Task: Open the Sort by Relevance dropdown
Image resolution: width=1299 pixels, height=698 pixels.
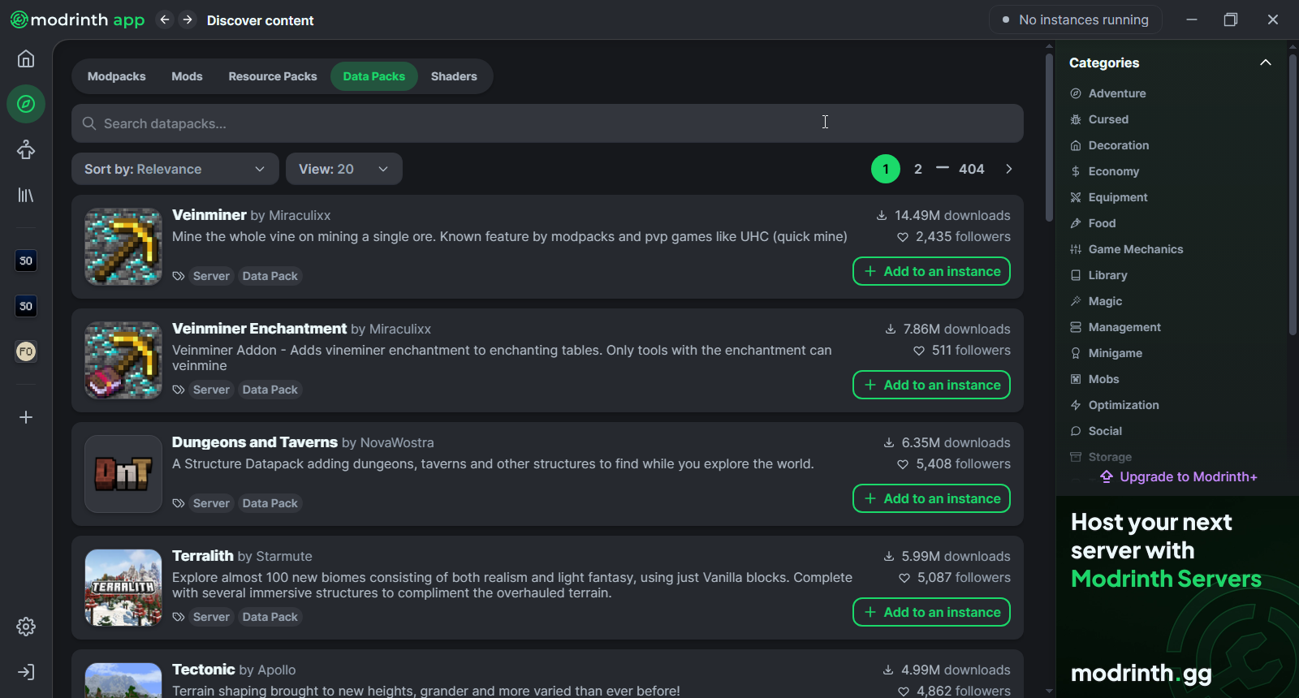Action: [x=175, y=169]
